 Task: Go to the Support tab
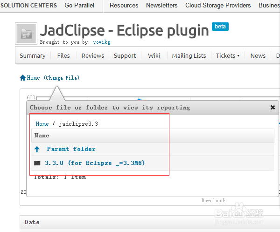(125, 55)
